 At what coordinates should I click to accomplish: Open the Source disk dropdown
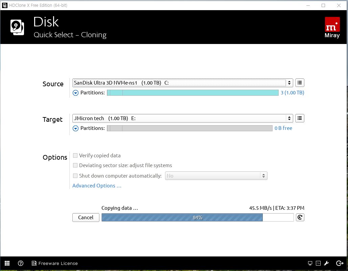pos(183,83)
